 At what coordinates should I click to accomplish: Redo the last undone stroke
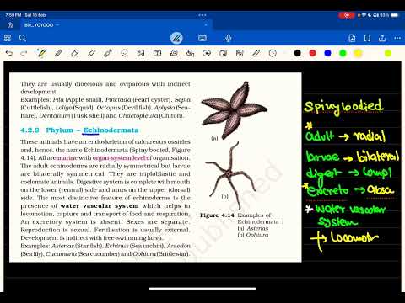24,53
